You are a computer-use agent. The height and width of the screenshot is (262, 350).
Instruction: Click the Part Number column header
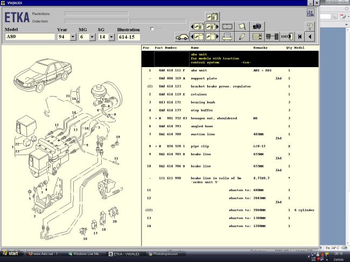tap(166, 48)
